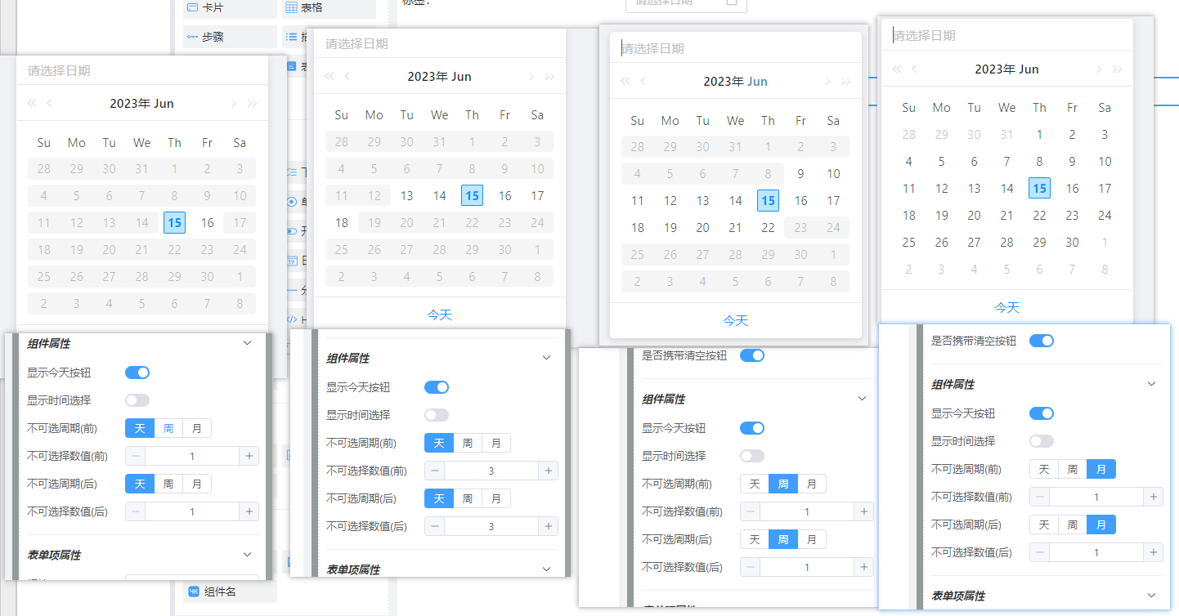Go to next month in calendar with only 15-16 enabled
The height and width of the screenshot is (616, 1179).
[234, 104]
